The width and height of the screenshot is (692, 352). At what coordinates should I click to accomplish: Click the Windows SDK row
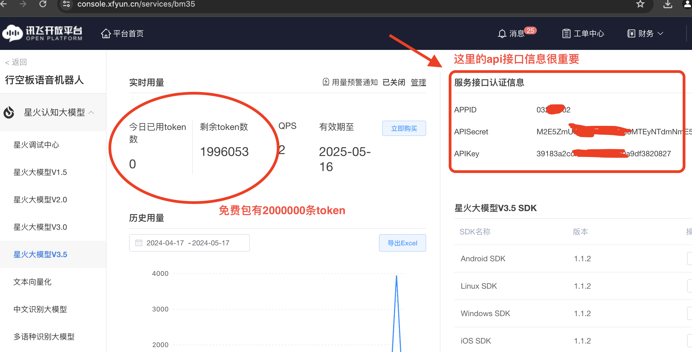point(573,313)
